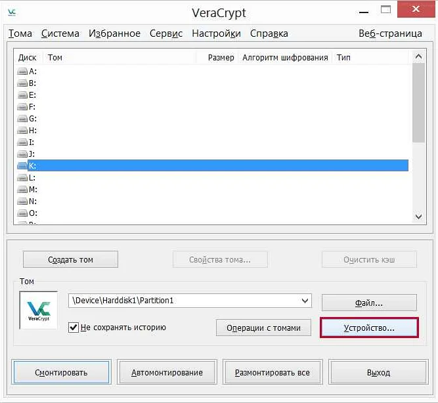
Task: Expand the volume path dropdown arrow
Action: tap(305, 301)
